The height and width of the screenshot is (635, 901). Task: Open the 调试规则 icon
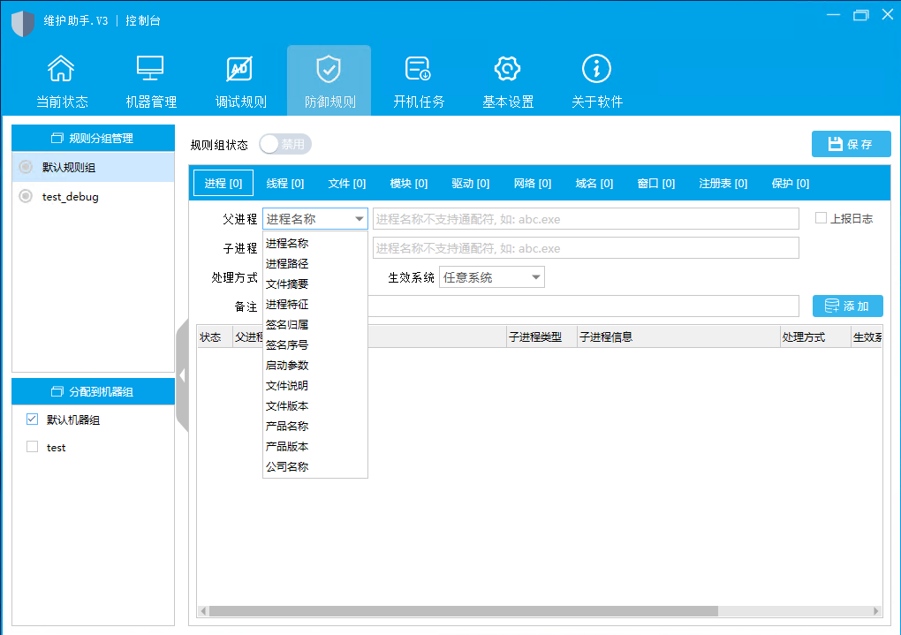[239, 69]
